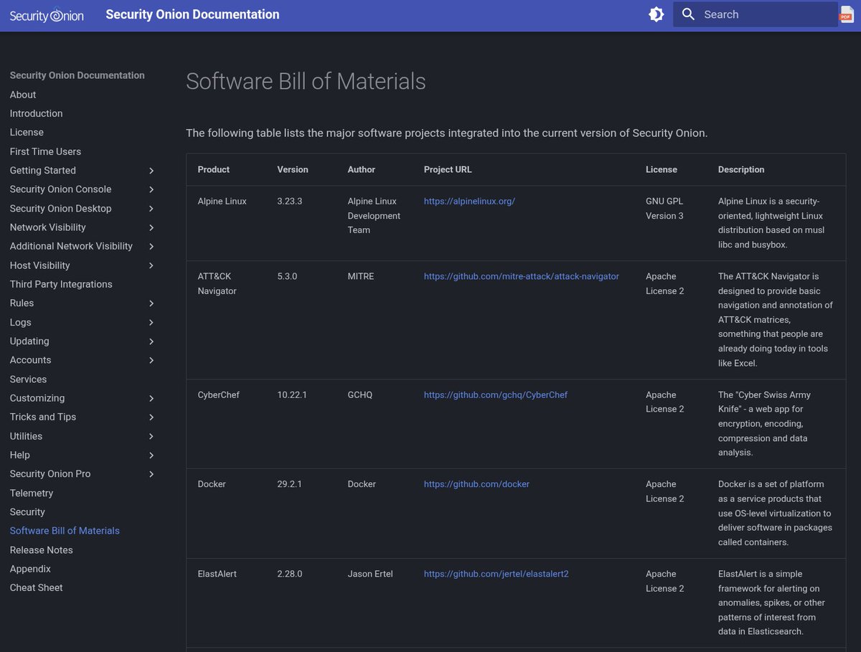Open the Release Notes page
The height and width of the screenshot is (652, 861).
(41, 549)
